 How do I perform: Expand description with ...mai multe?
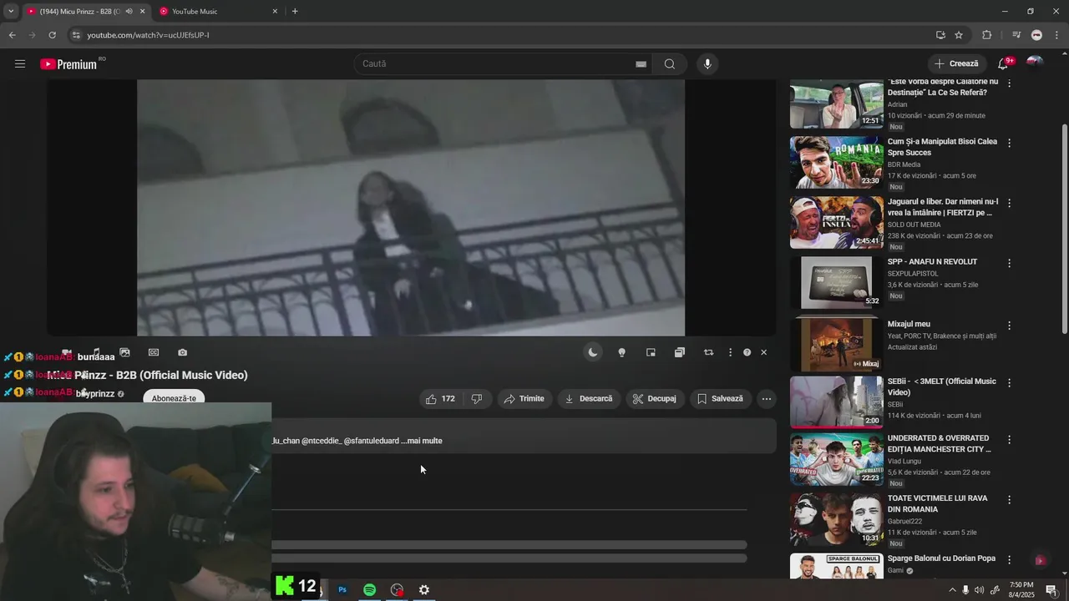pos(422,441)
